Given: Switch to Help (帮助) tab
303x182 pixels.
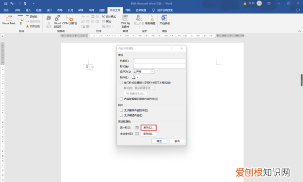Looking at the screenshot, I should point(128,10).
